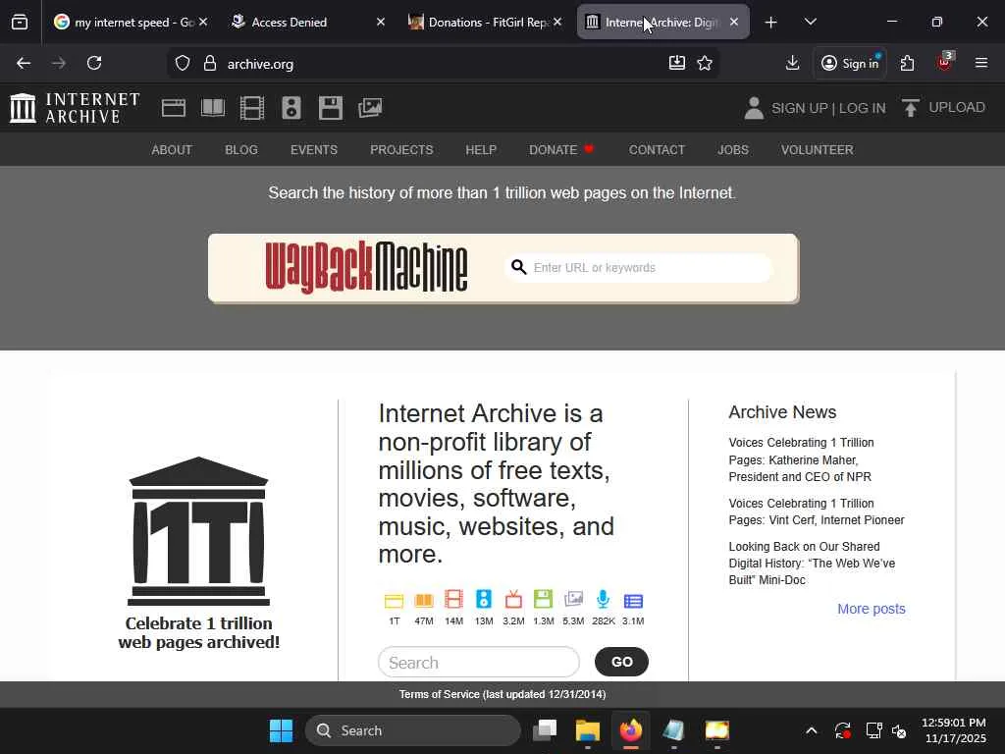Open the Images icon in header
Viewport: 1005px width, 754px height.
pos(370,108)
